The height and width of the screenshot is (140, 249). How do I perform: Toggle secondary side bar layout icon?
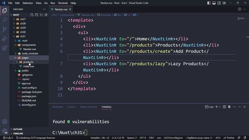(219, 3)
